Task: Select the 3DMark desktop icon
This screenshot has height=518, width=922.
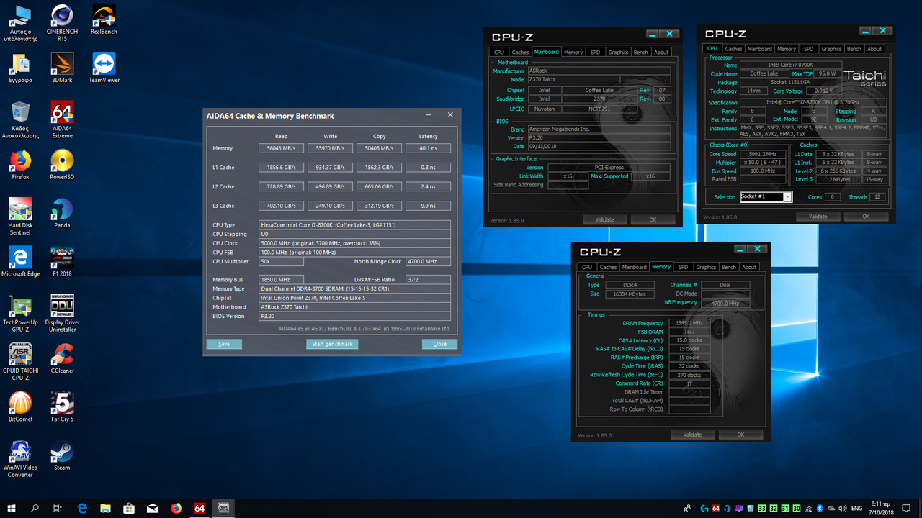Action: (62, 68)
